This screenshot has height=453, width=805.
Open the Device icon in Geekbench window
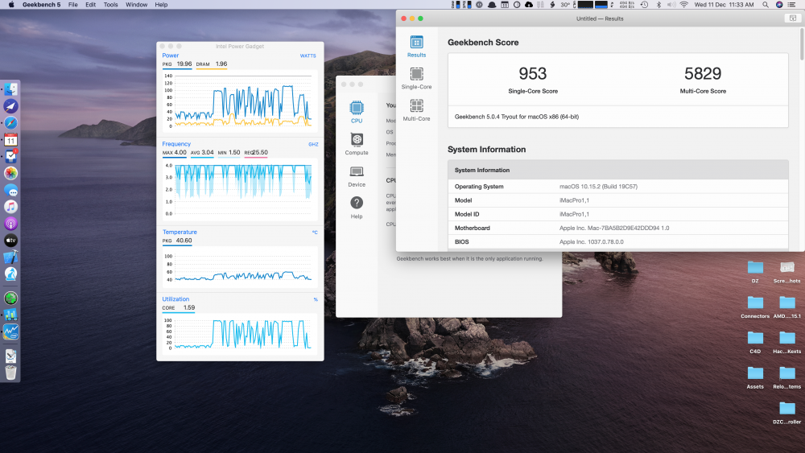pyautogui.click(x=357, y=176)
